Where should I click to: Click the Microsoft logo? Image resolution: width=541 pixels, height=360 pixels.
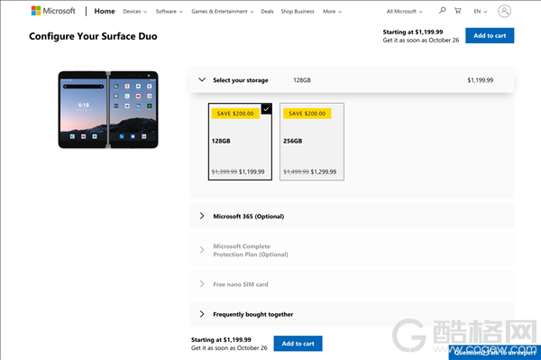point(53,11)
